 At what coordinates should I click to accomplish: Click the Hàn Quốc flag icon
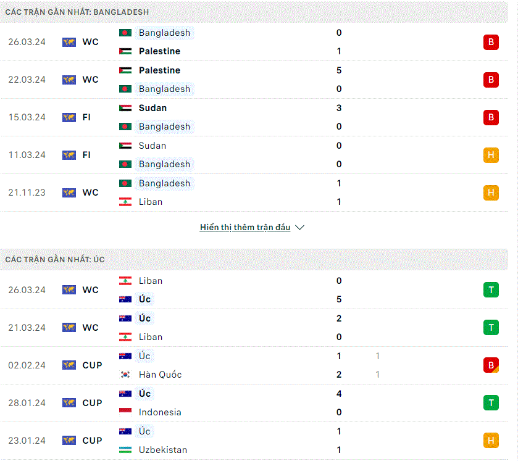tap(125, 375)
